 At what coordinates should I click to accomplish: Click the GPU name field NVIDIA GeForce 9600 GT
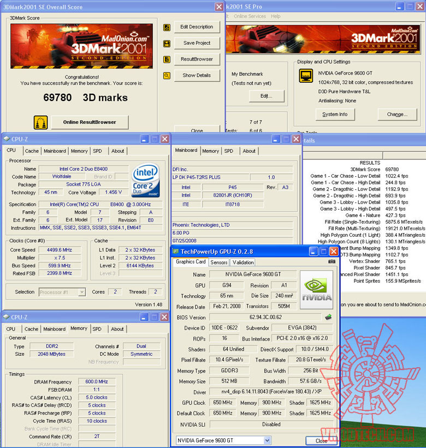click(x=253, y=274)
